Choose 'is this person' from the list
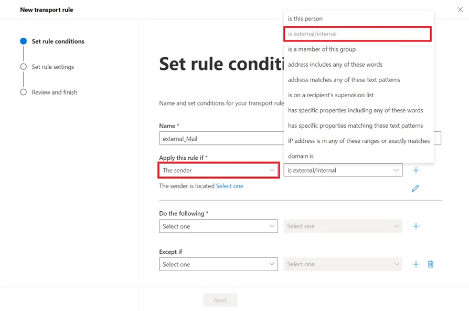 pyautogui.click(x=305, y=18)
